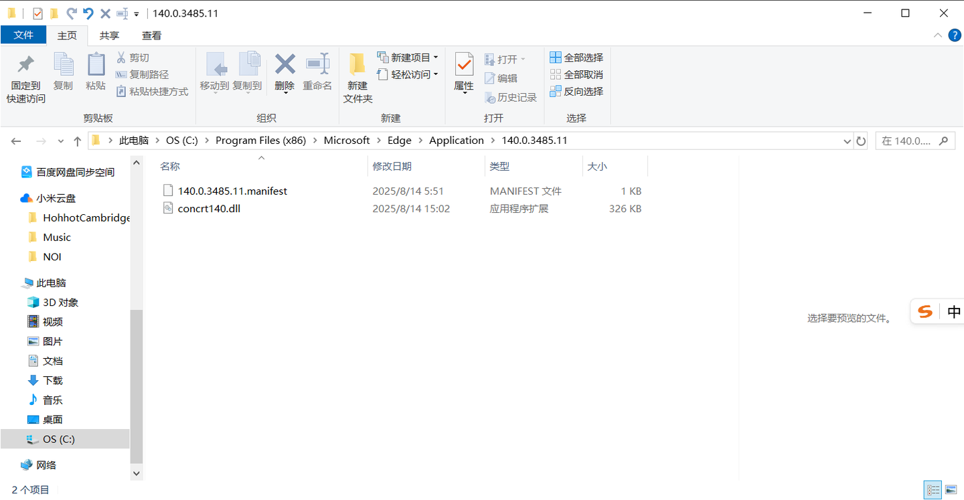Screen dimensions: 964x500
Task: Choose Paste shortcut (粘贴快捷方式)
Action: click(152, 91)
